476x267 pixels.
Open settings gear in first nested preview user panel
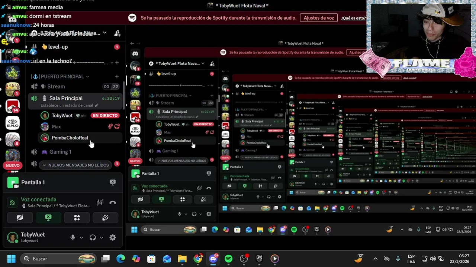(209, 214)
